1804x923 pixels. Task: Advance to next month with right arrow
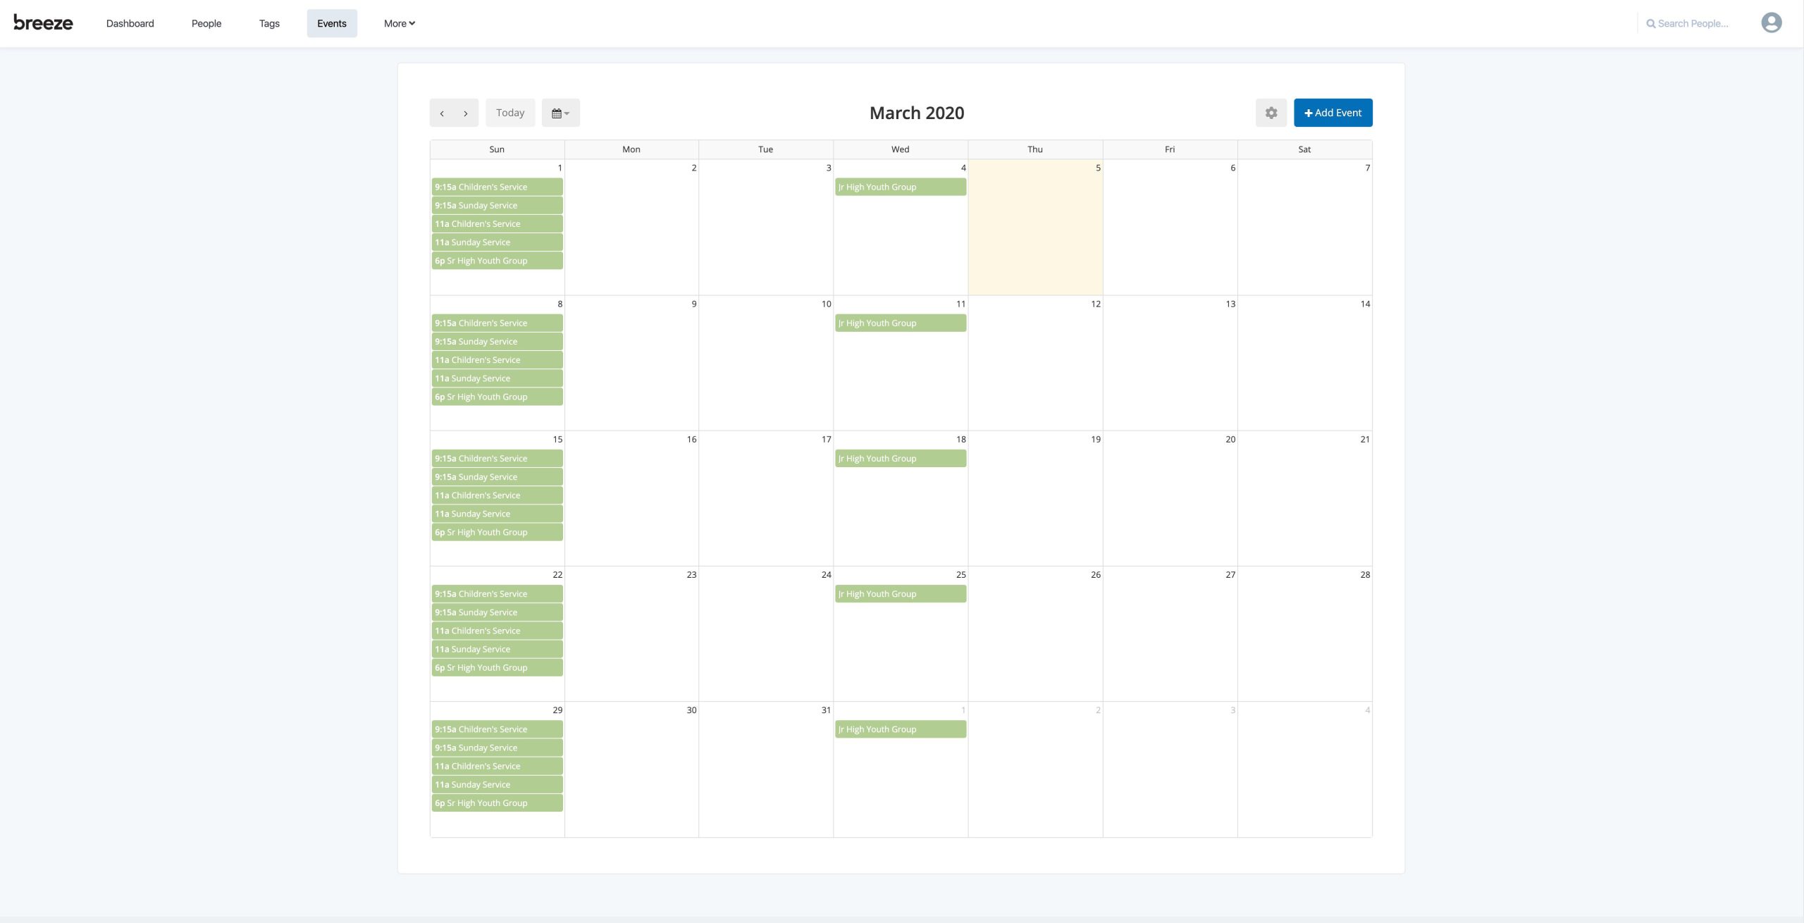466,113
